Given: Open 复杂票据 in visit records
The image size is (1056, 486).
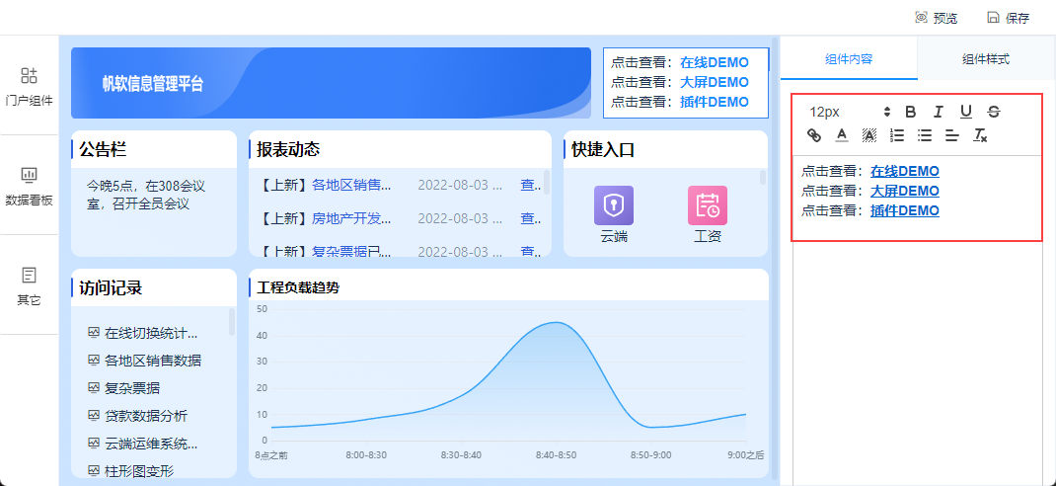Looking at the screenshot, I should tap(132, 388).
